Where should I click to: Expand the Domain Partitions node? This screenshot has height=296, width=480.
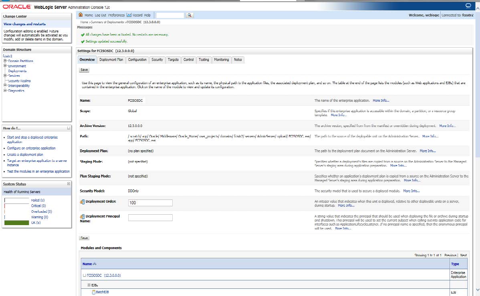5,61
